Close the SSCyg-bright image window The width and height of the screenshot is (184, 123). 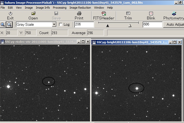tap(180, 42)
